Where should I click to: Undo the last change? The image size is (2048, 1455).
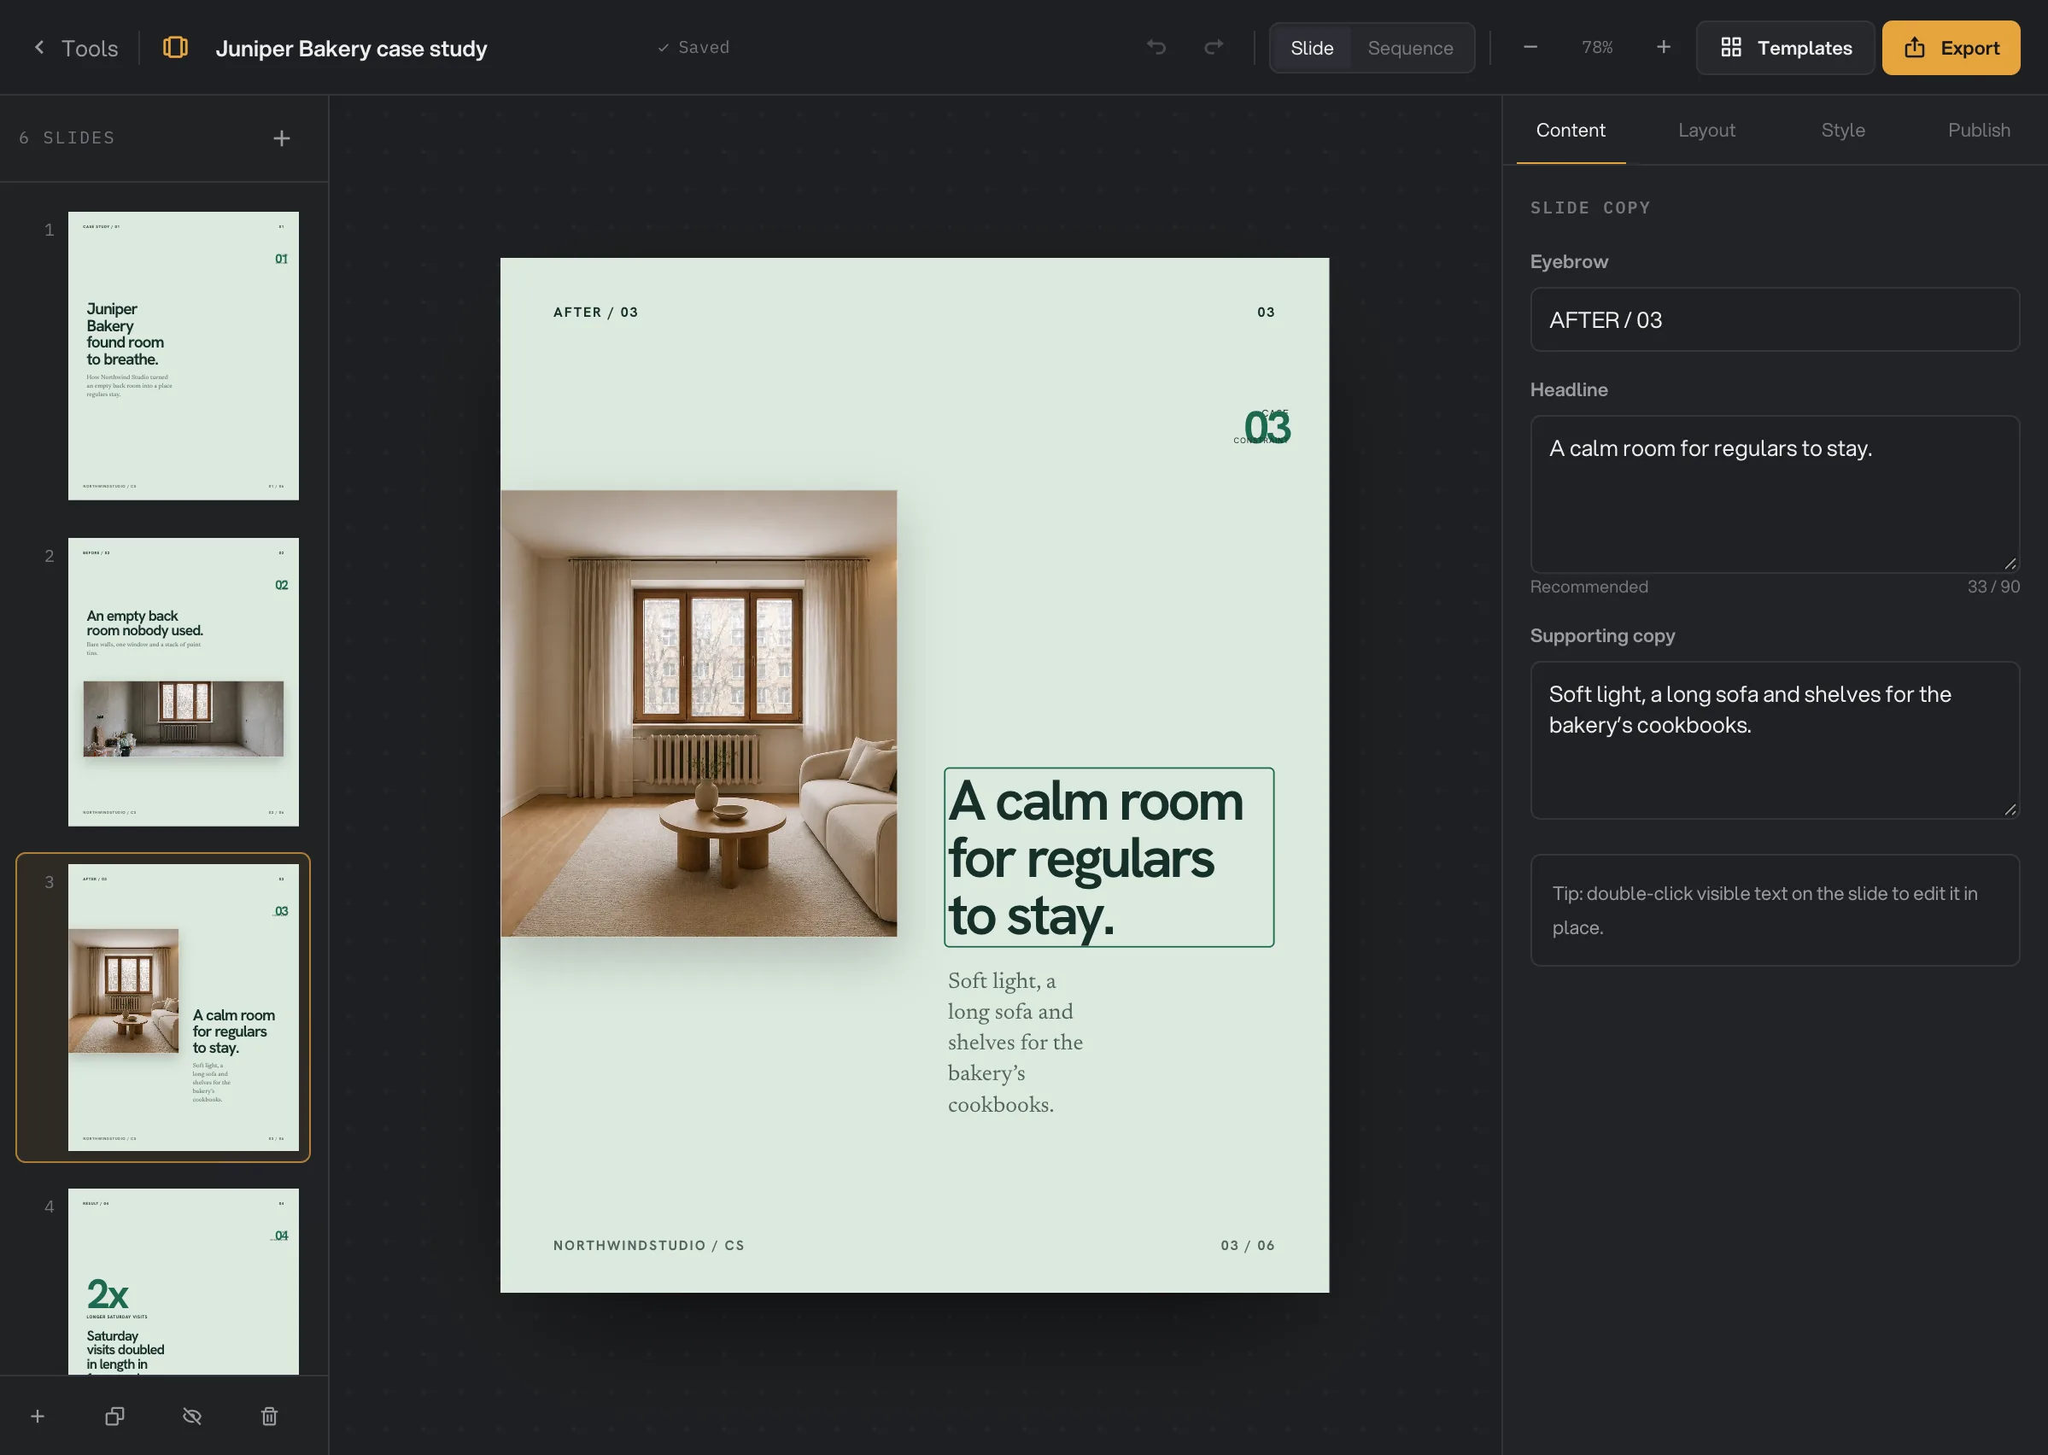(x=1156, y=48)
